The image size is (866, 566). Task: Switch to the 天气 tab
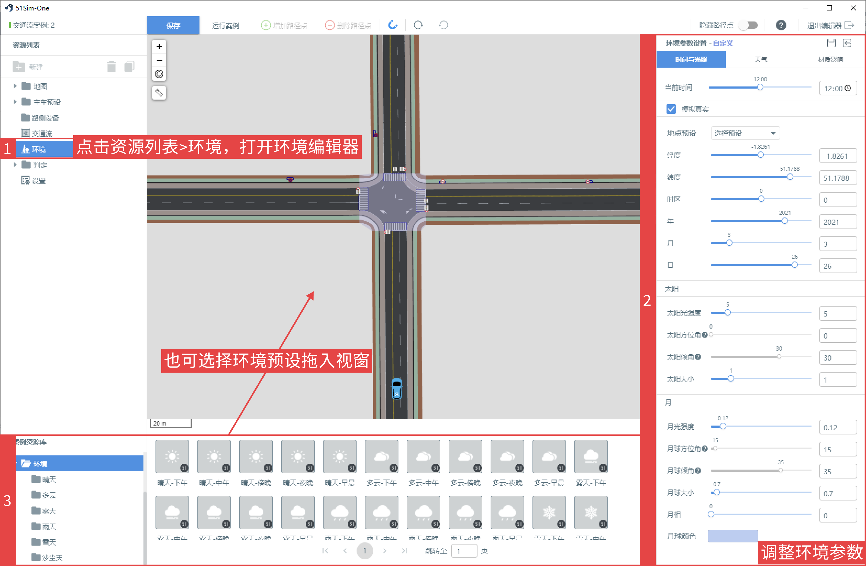[x=760, y=59]
